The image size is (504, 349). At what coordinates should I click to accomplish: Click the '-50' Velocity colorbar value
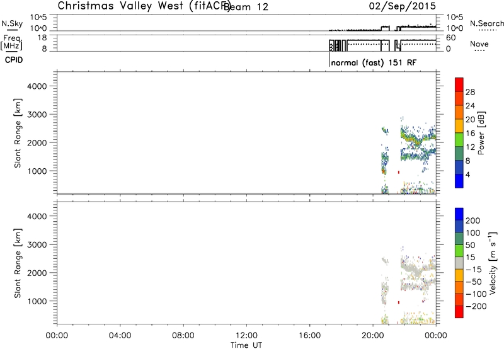click(474, 282)
